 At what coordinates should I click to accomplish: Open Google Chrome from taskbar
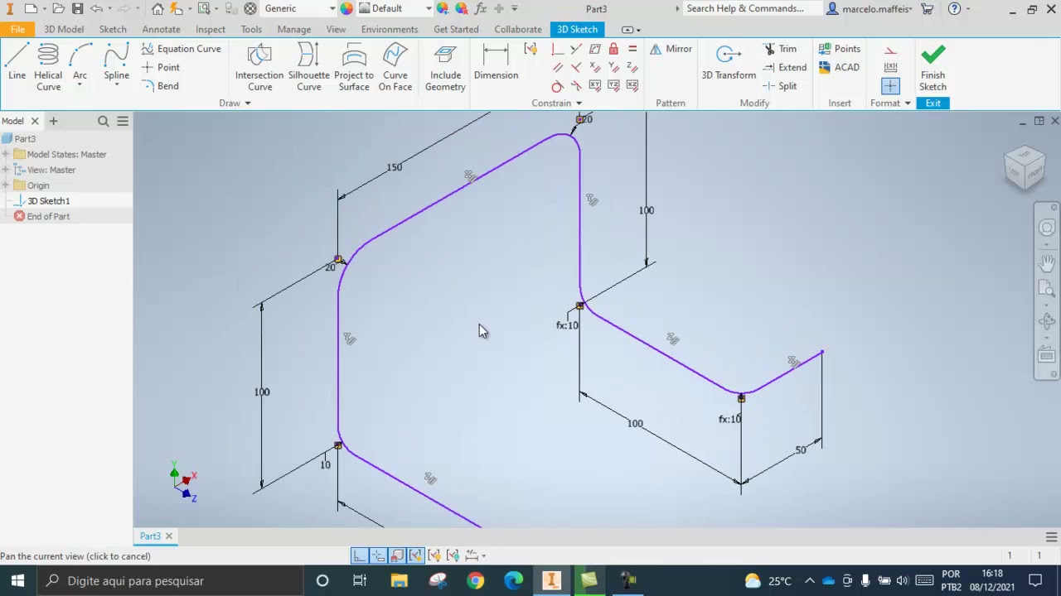pos(475,580)
